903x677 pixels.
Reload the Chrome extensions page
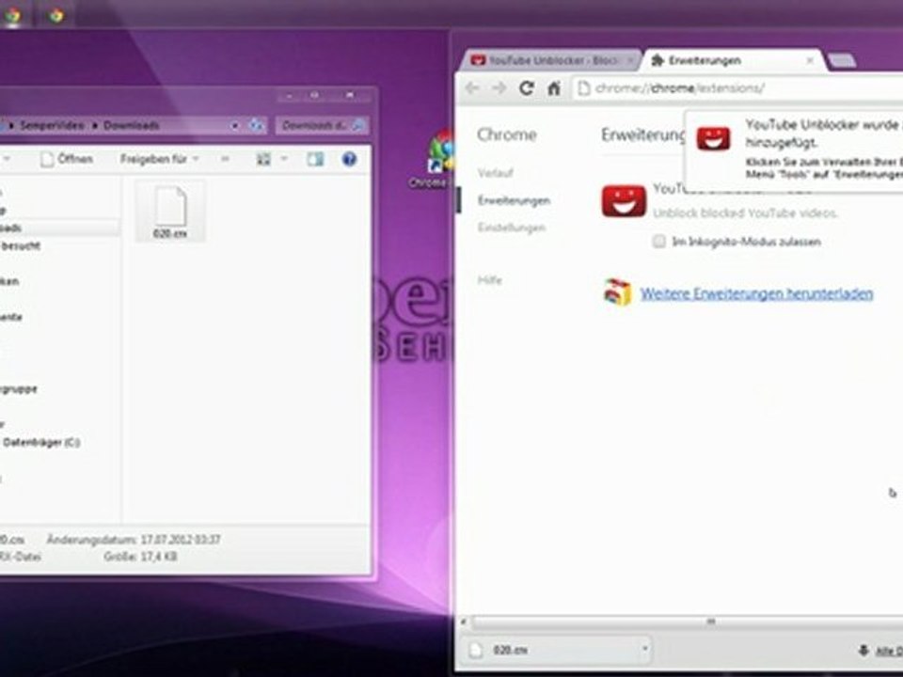pos(526,88)
